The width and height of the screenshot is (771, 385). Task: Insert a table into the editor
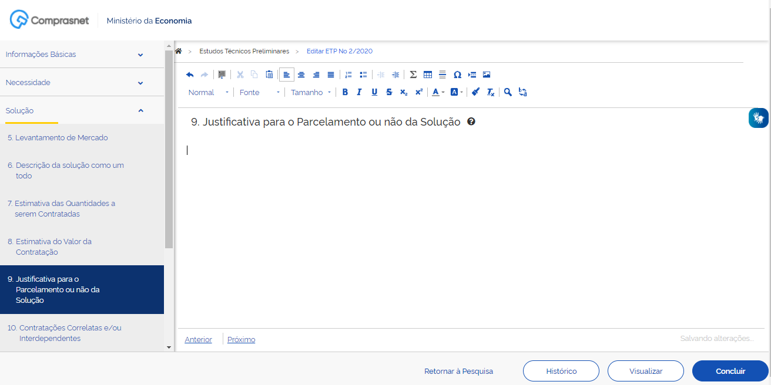(x=427, y=75)
